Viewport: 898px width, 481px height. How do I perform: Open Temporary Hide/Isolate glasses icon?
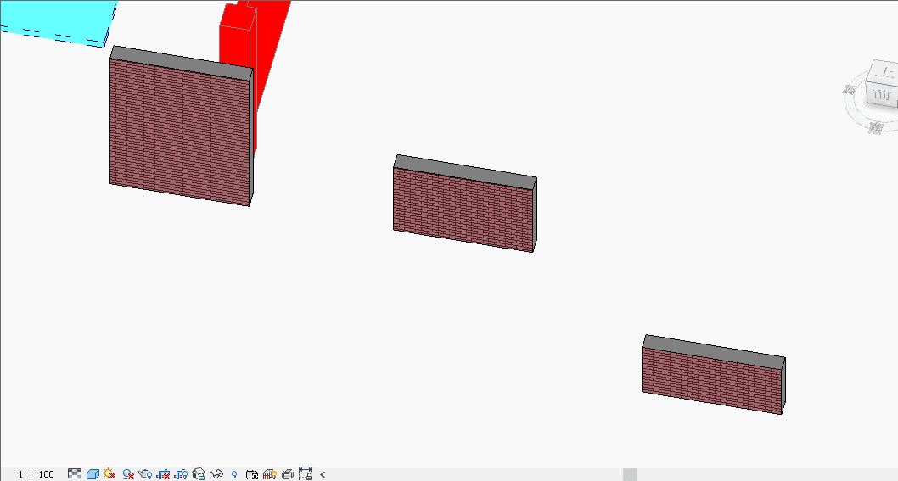coord(216,473)
